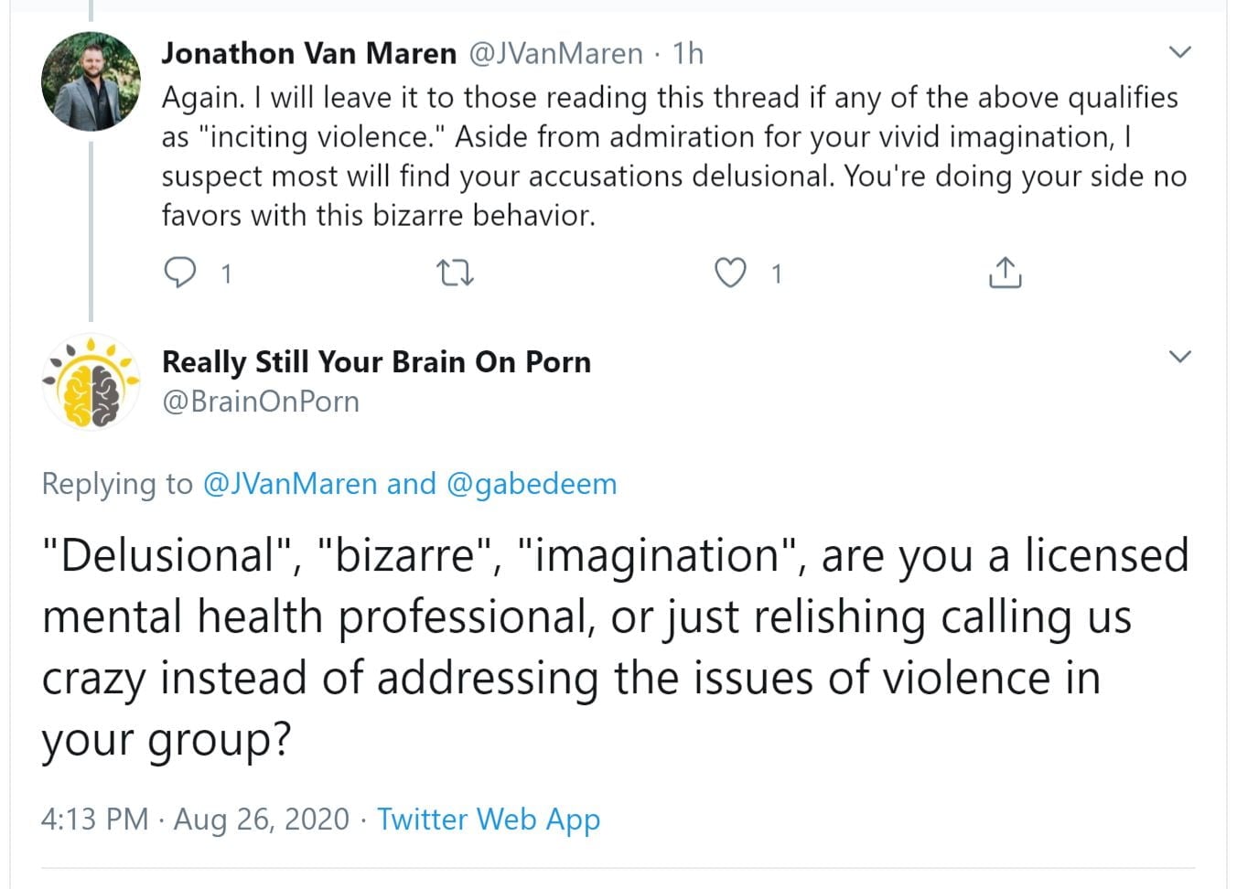
Task: Click the reply speech bubble icon
Action: pos(179,273)
